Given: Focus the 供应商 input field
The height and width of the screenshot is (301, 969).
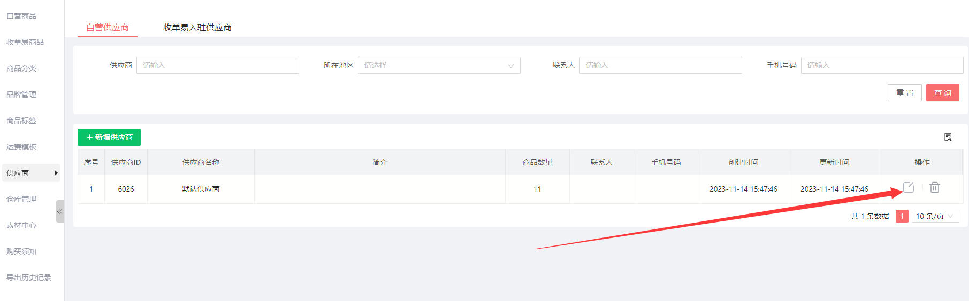Looking at the screenshot, I should [x=217, y=65].
